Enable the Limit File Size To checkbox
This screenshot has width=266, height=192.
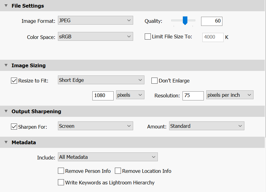point(148,36)
